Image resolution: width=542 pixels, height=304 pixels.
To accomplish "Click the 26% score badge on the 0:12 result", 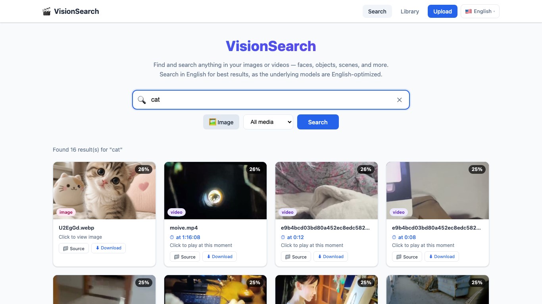I will click(x=366, y=169).
